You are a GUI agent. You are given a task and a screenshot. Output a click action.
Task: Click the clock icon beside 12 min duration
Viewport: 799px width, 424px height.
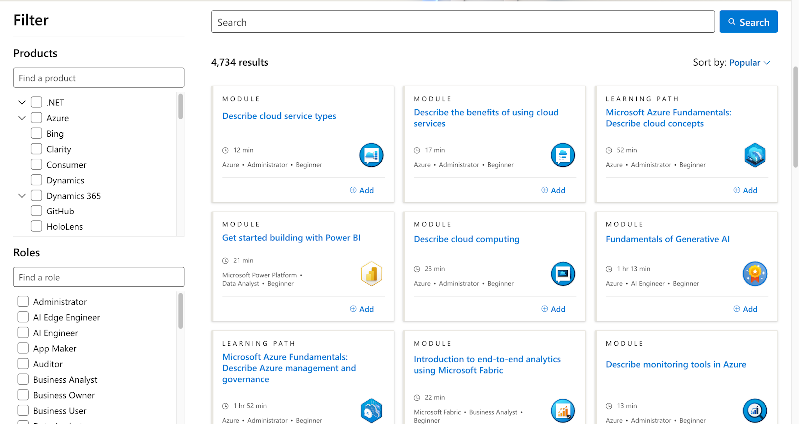click(x=225, y=150)
